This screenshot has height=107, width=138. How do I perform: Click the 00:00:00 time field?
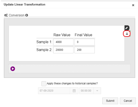pyautogui.click(x=86, y=91)
